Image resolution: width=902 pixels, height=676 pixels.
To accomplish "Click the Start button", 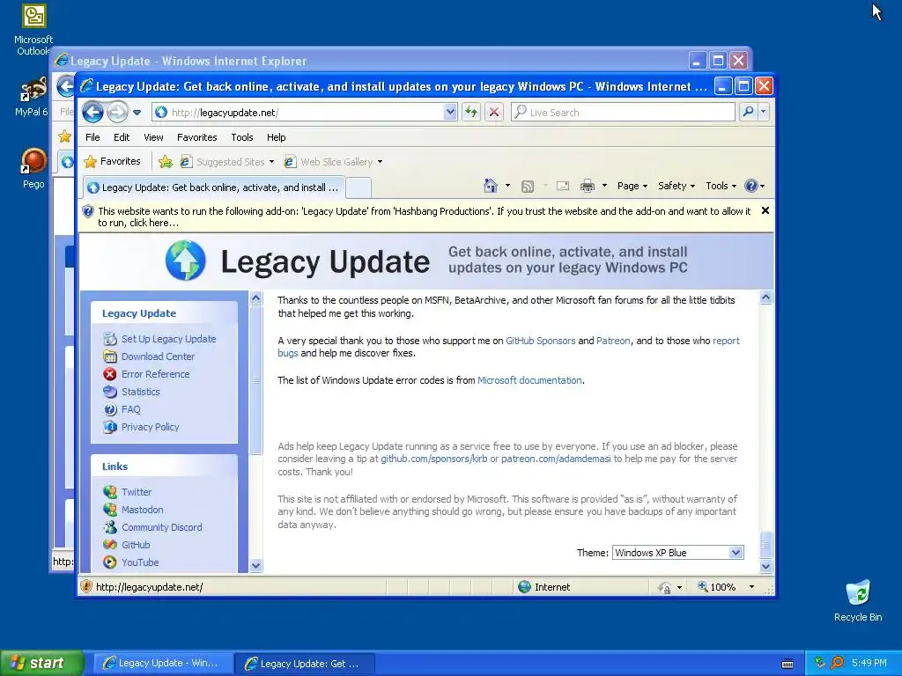I will [42, 663].
